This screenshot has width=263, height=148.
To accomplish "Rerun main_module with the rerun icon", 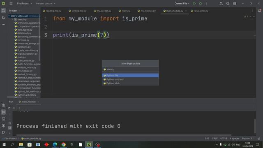I will coord(9,108).
